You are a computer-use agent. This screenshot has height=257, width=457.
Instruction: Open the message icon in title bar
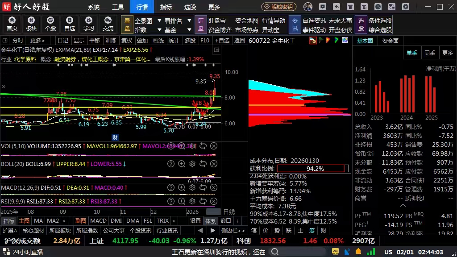tap(323, 7)
